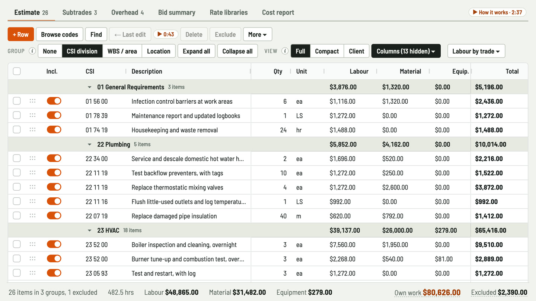
Task: Exclude Replace thermostatic mixing valves via its switch
Action: [54, 187]
